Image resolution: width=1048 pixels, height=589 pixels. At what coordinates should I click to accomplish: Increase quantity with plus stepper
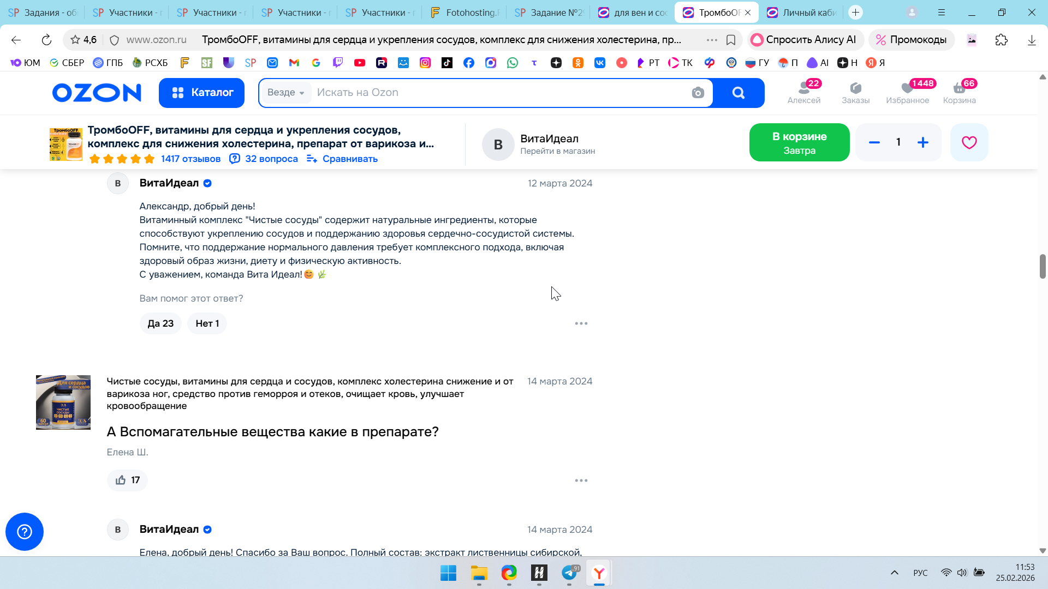[x=922, y=142]
